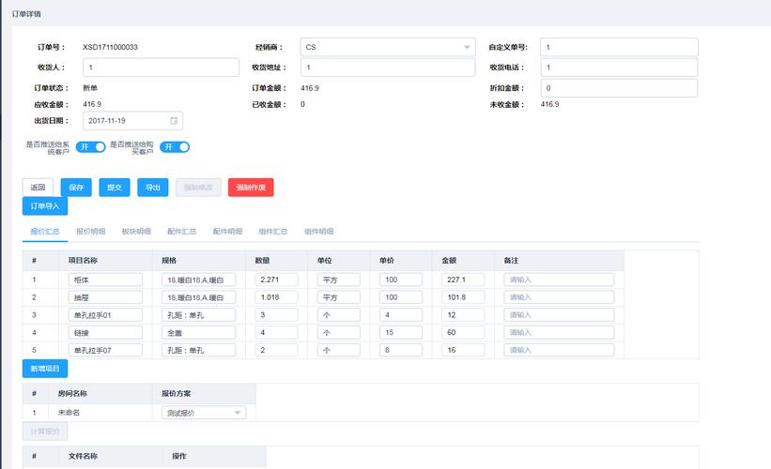Screen dimensions: 771x469
Task: Select the 组件明细 tab
Action: pyautogui.click(x=318, y=232)
